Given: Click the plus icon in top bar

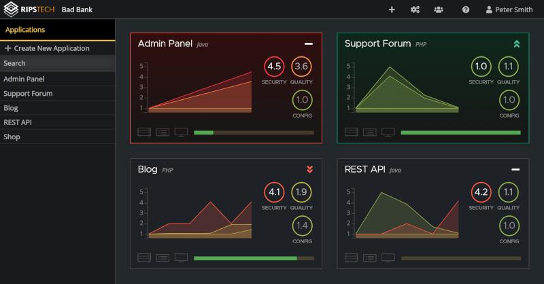Looking at the screenshot, I should tap(392, 10).
